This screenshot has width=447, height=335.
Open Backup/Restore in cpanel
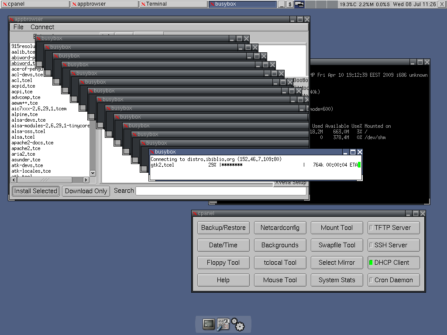[x=223, y=228]
